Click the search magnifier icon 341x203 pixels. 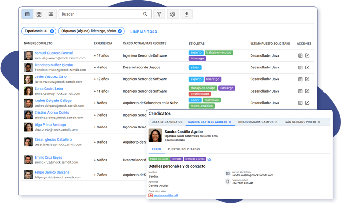[x=145, y=14]
